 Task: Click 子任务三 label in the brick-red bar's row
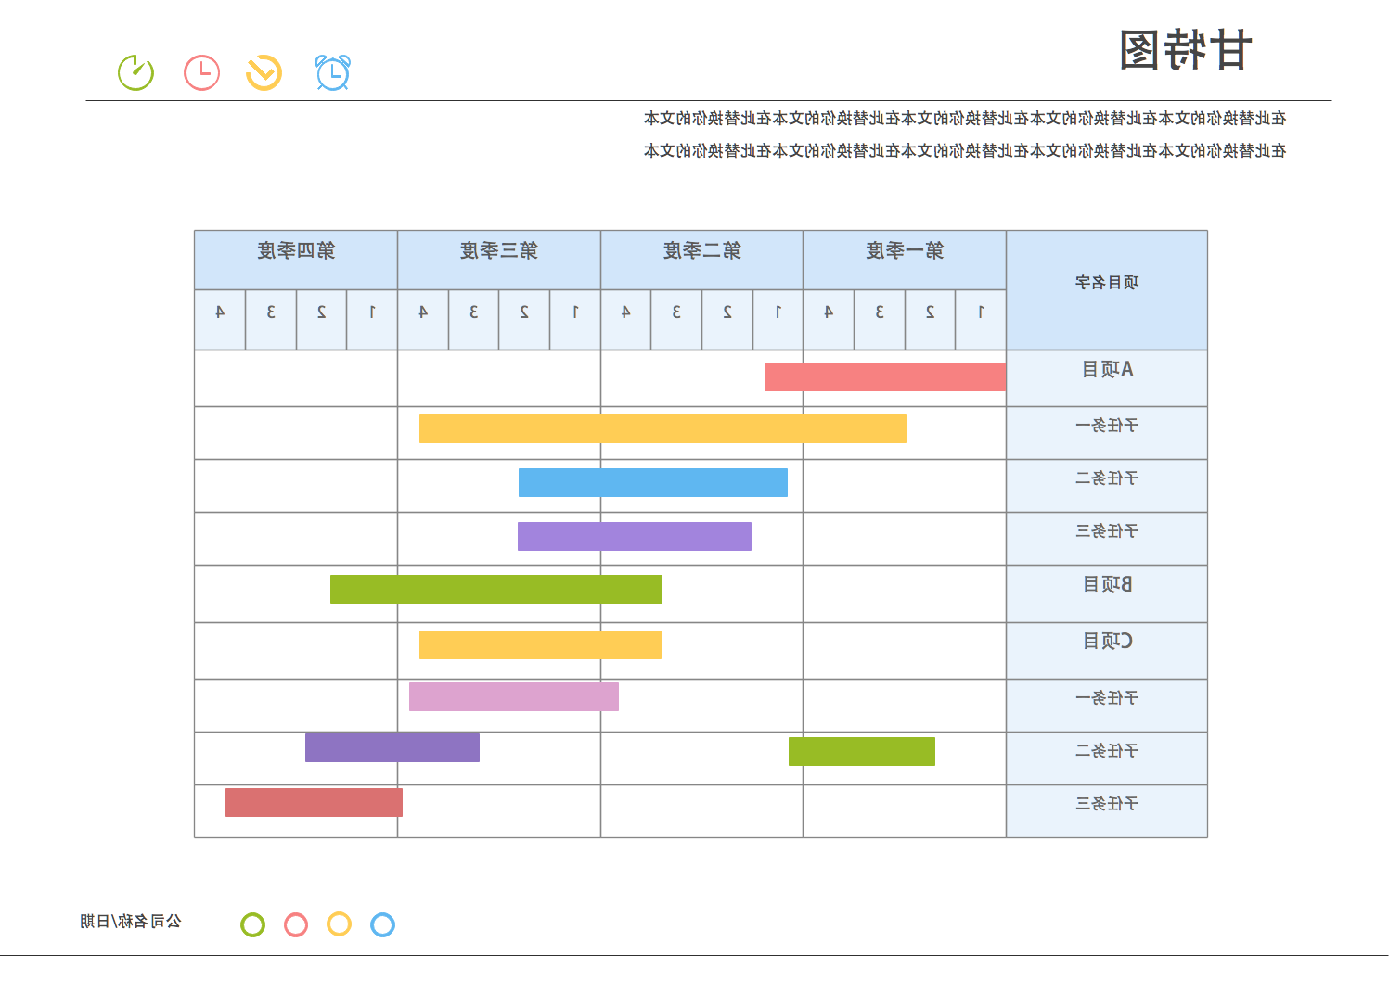pos(1107,804)
